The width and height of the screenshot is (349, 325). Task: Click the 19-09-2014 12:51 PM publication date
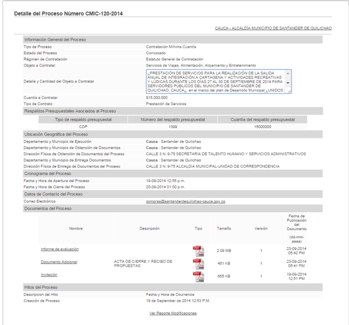(x=297, y=276)
